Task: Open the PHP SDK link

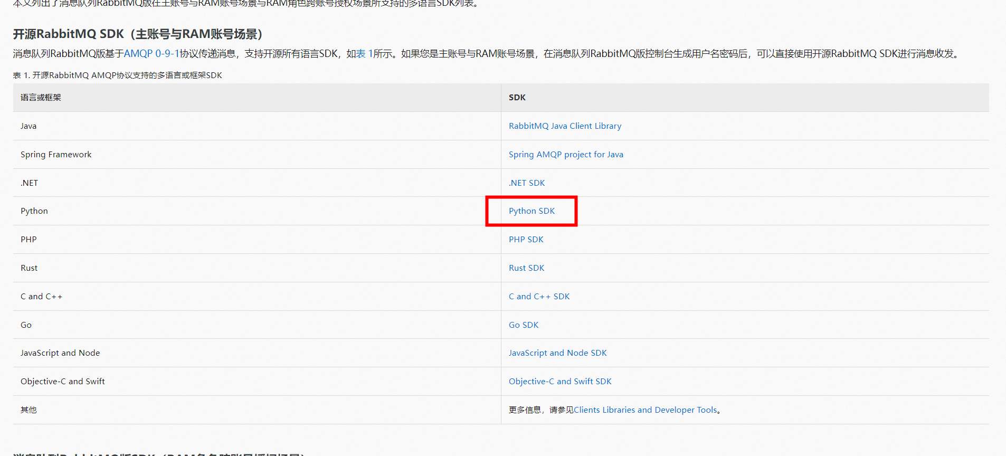Action: (x=526, y=240)
